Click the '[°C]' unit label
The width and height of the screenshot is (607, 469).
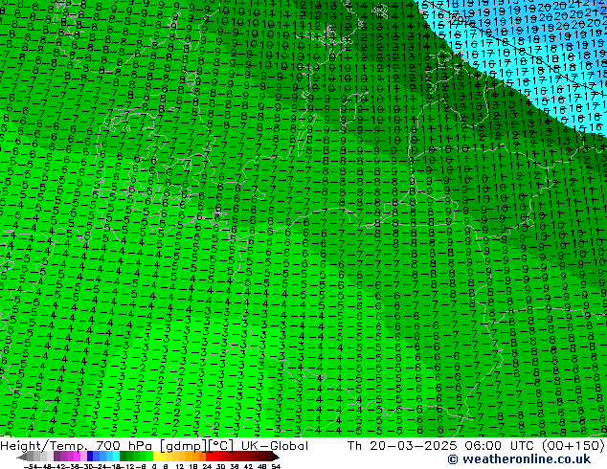[220, 446]
